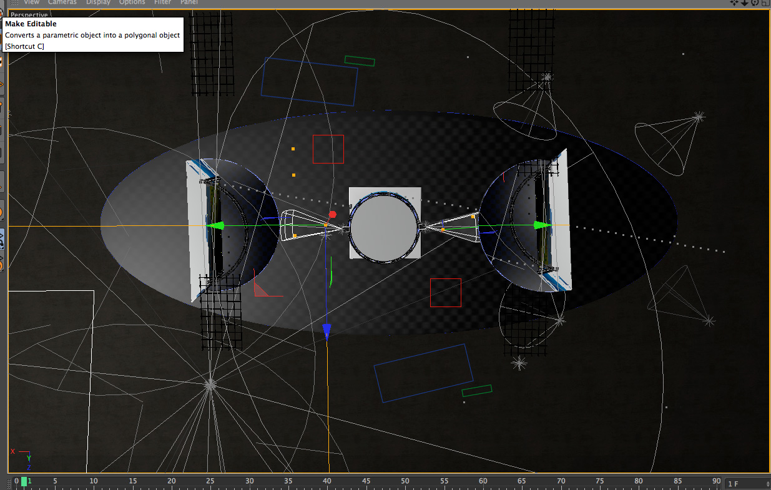Click the green timeline playhead marker
Viewport: 771px width, 490px height.
24,481
